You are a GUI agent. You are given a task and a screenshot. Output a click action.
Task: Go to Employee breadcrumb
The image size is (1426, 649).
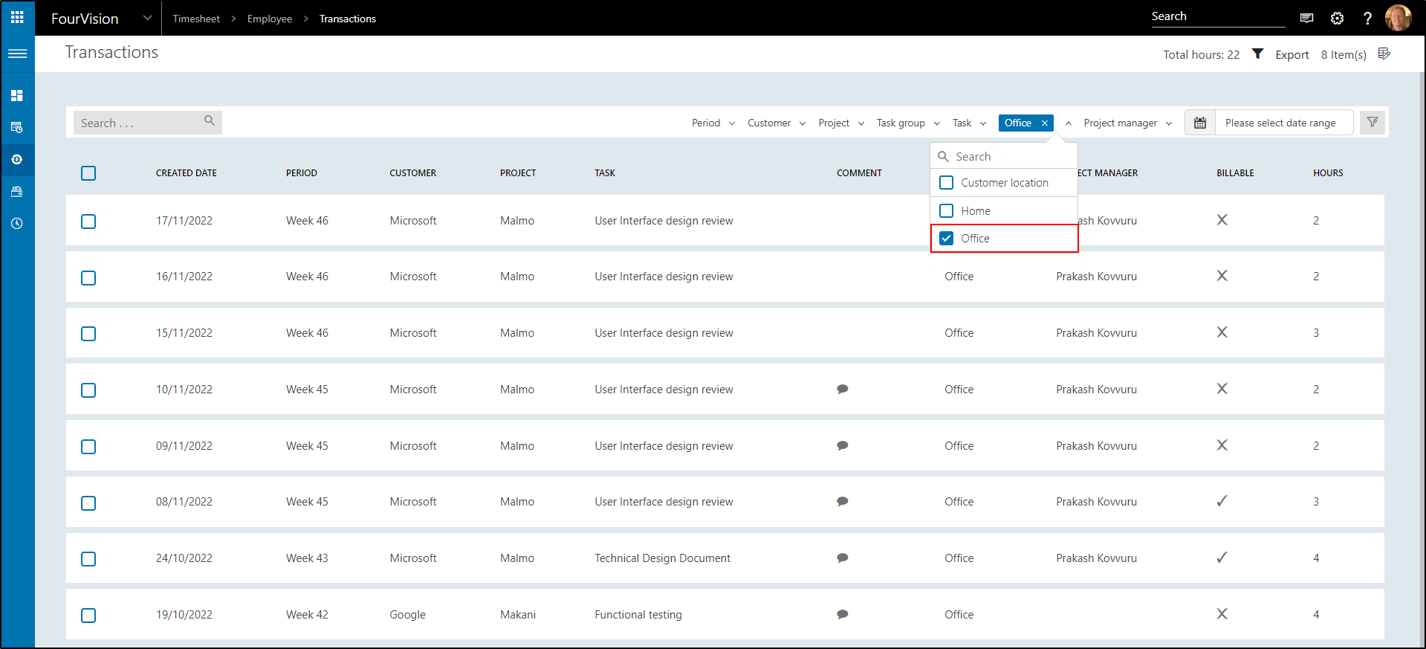[x=270, y=19]
